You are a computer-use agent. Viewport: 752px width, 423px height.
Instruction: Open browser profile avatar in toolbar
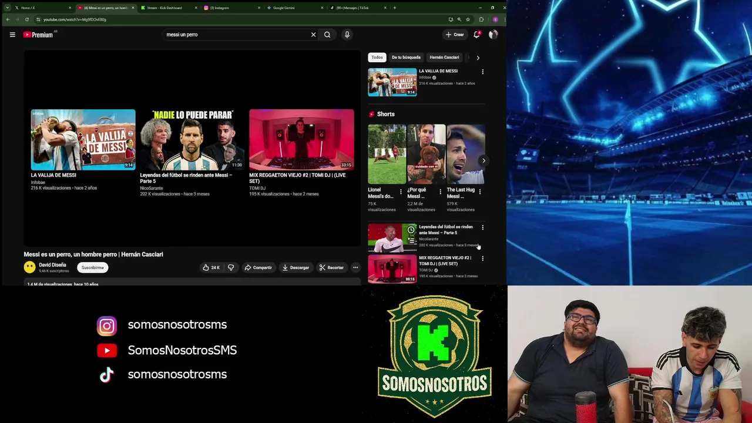(495, 19)
